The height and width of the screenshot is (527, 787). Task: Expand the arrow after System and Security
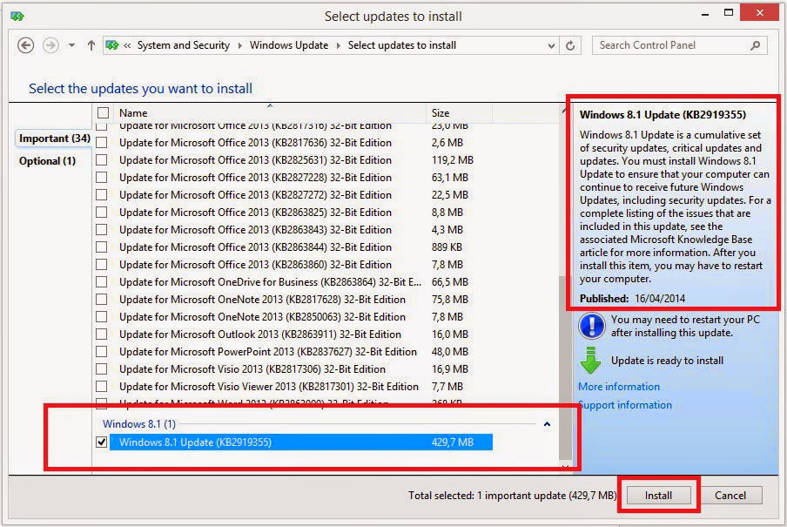(x=240, y=45)
